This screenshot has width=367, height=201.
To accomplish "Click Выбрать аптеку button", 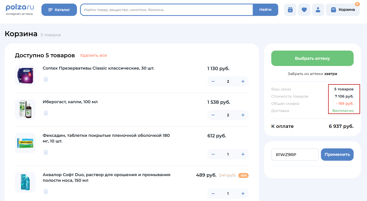I will [312, 58].
